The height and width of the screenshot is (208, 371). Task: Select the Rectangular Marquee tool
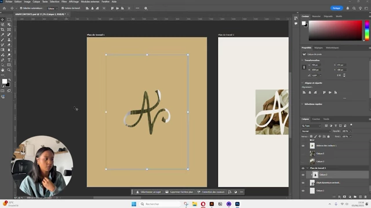[9, 19]
